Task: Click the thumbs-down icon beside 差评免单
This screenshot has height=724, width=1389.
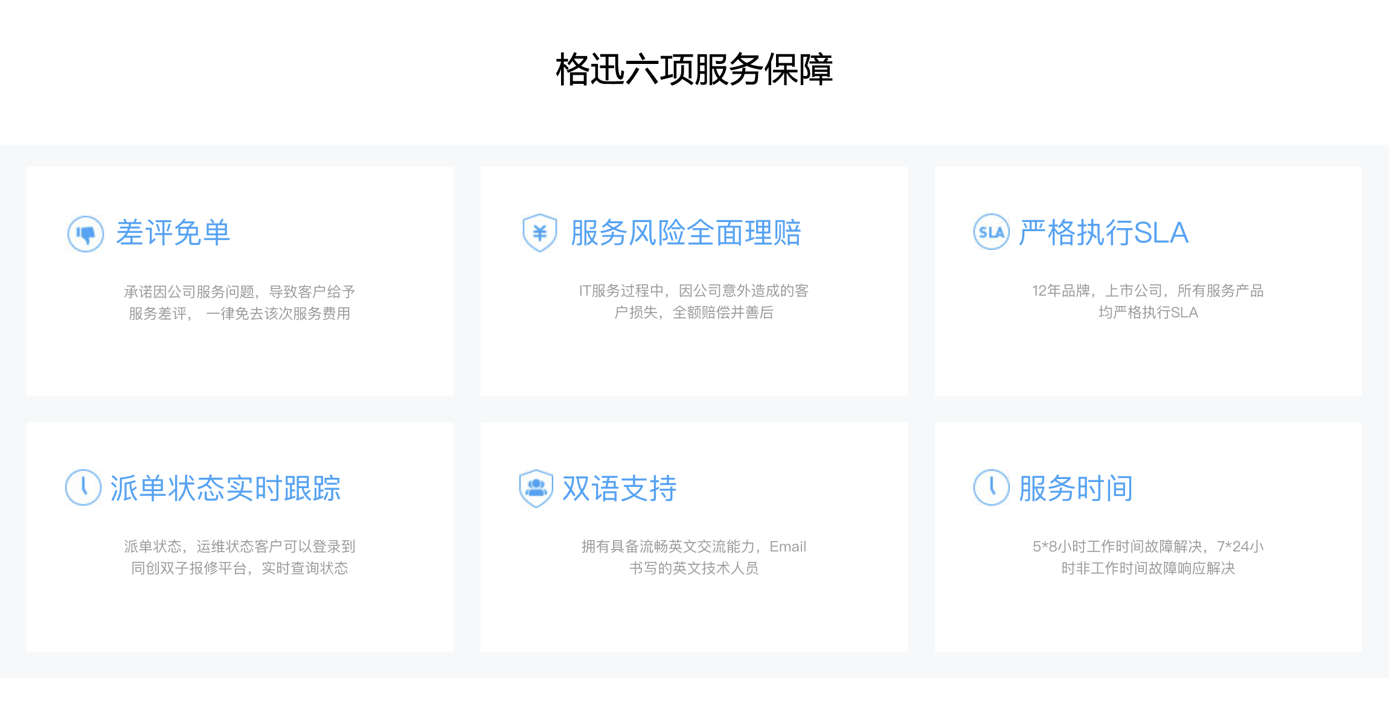Action: pos(85,233)
